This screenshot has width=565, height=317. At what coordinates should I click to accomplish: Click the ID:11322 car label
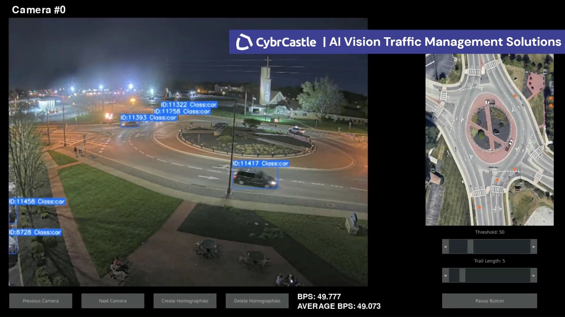coord(189,105)
